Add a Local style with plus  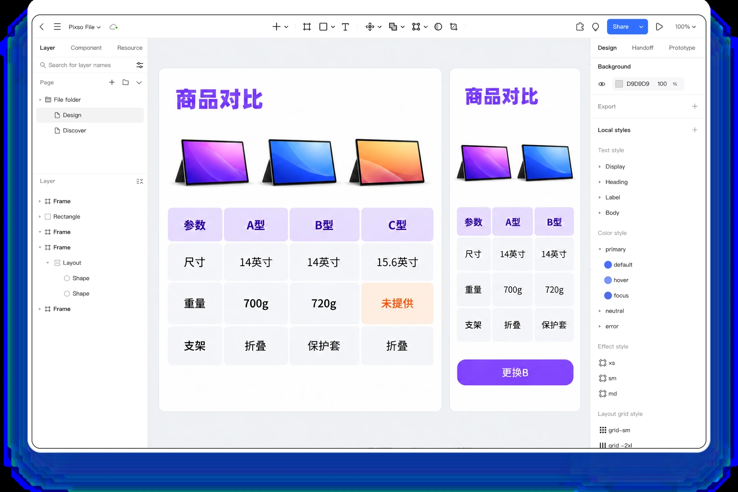click(x=695, y=130)
